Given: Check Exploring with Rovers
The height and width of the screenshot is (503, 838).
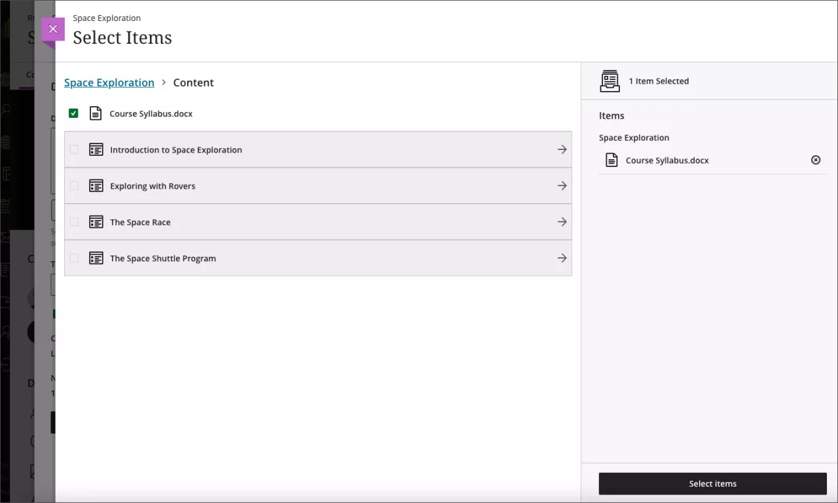Looking at the screenshot, I should pyautogui.click(x=74, y=185).
